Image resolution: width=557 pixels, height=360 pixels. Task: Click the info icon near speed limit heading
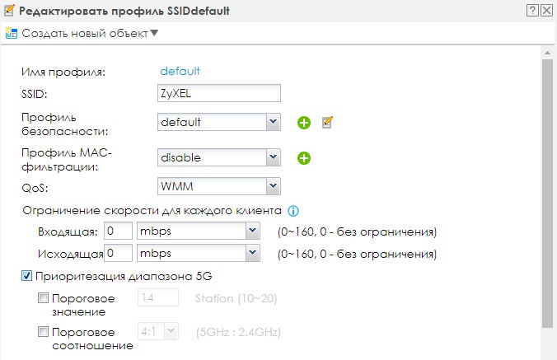coord(293,210)
